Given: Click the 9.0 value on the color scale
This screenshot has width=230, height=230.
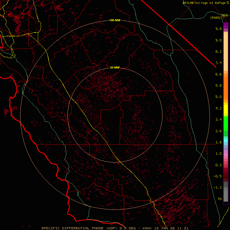Looking at the screenshot, I should 218,40.
